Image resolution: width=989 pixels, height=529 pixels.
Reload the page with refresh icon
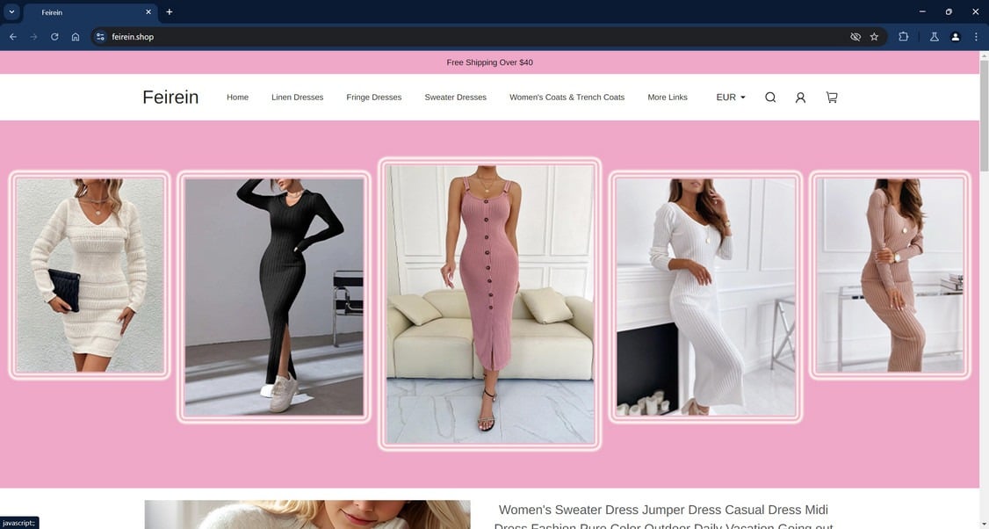pos(54,37)
